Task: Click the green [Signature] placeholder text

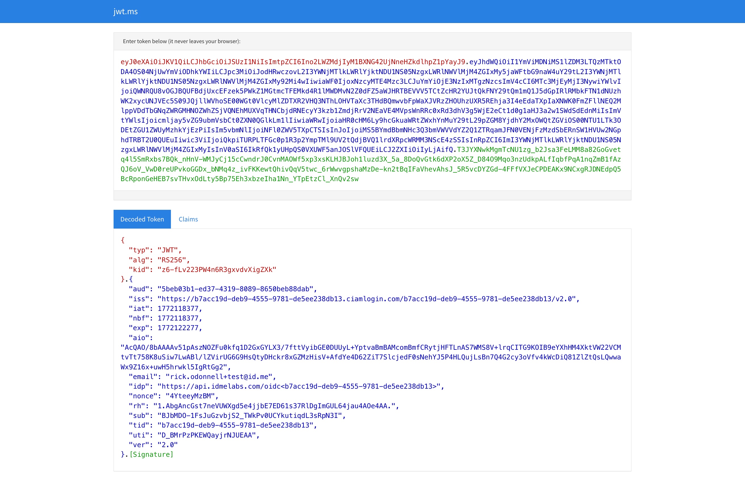Action: click(151, 454)
